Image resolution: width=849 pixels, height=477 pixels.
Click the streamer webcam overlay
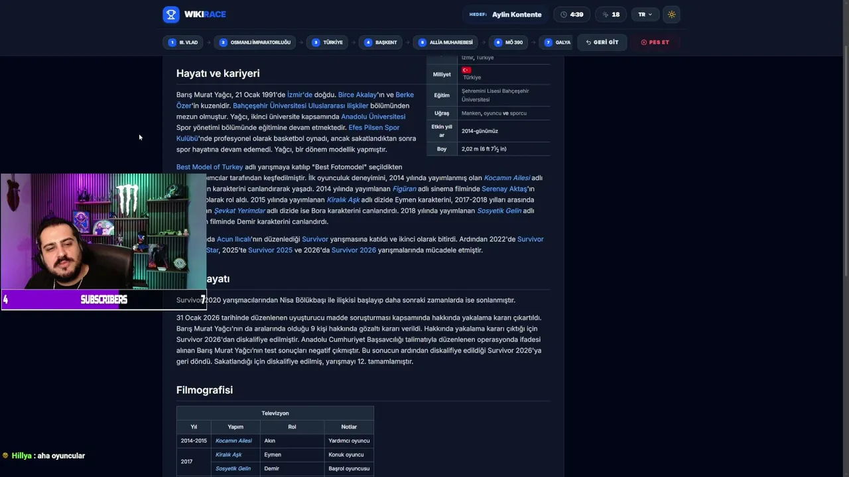[103, 232]
